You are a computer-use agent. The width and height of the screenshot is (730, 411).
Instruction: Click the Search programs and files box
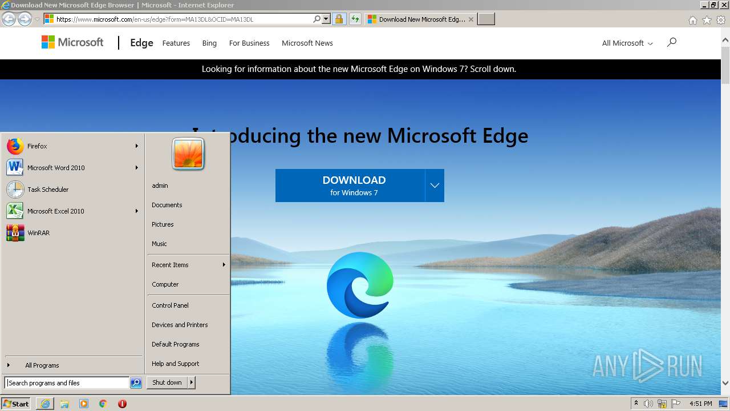tap(67, 383)
